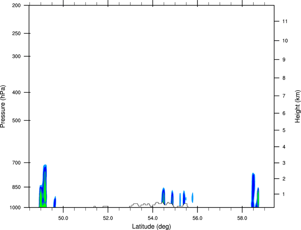Pick the 11 km height label
This screenshot has width=301, height=230.
tap(285, 21)
